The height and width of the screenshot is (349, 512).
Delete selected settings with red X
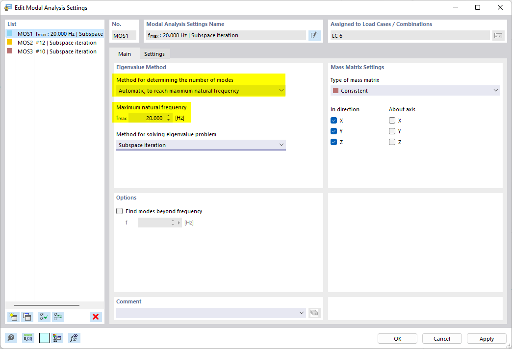tap(96, 317)
